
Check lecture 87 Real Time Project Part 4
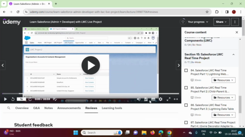point(186,123)
